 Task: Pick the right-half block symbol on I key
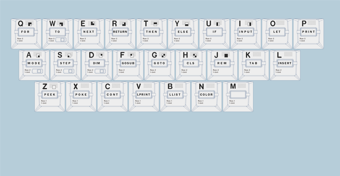pyautogui.click(x=250, y=24)
